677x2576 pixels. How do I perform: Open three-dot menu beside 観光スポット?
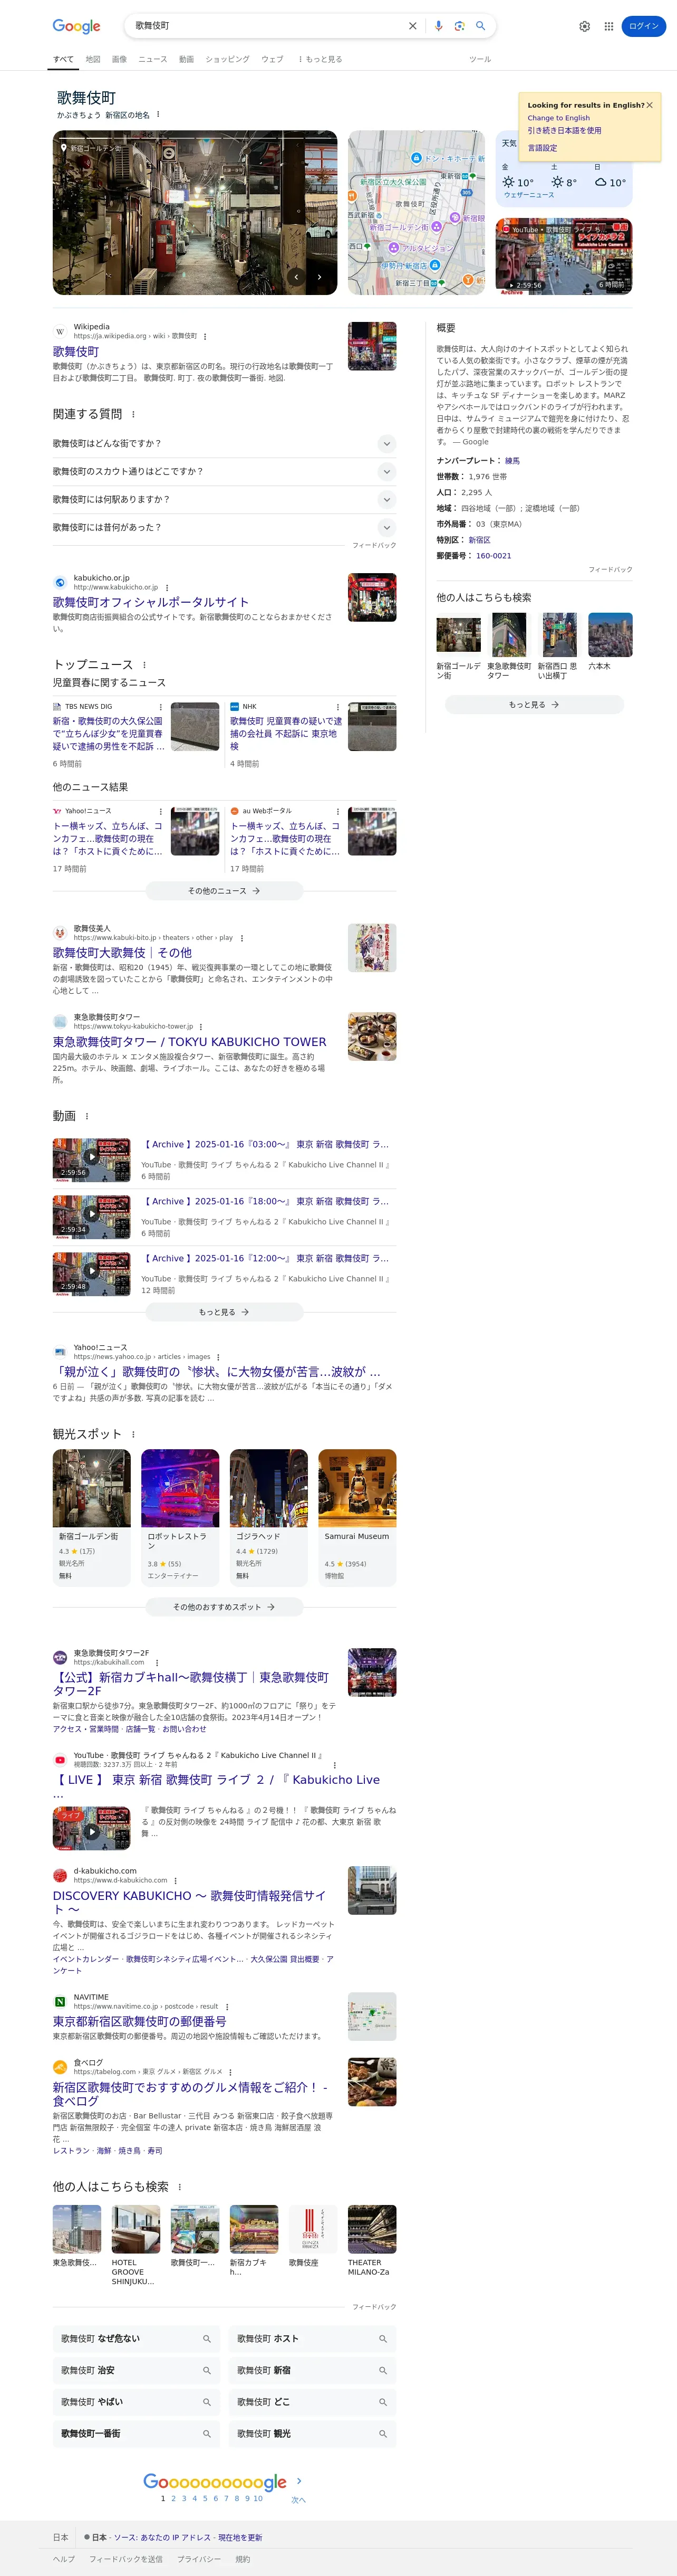pyautogui.click(x=133, y=1434)
